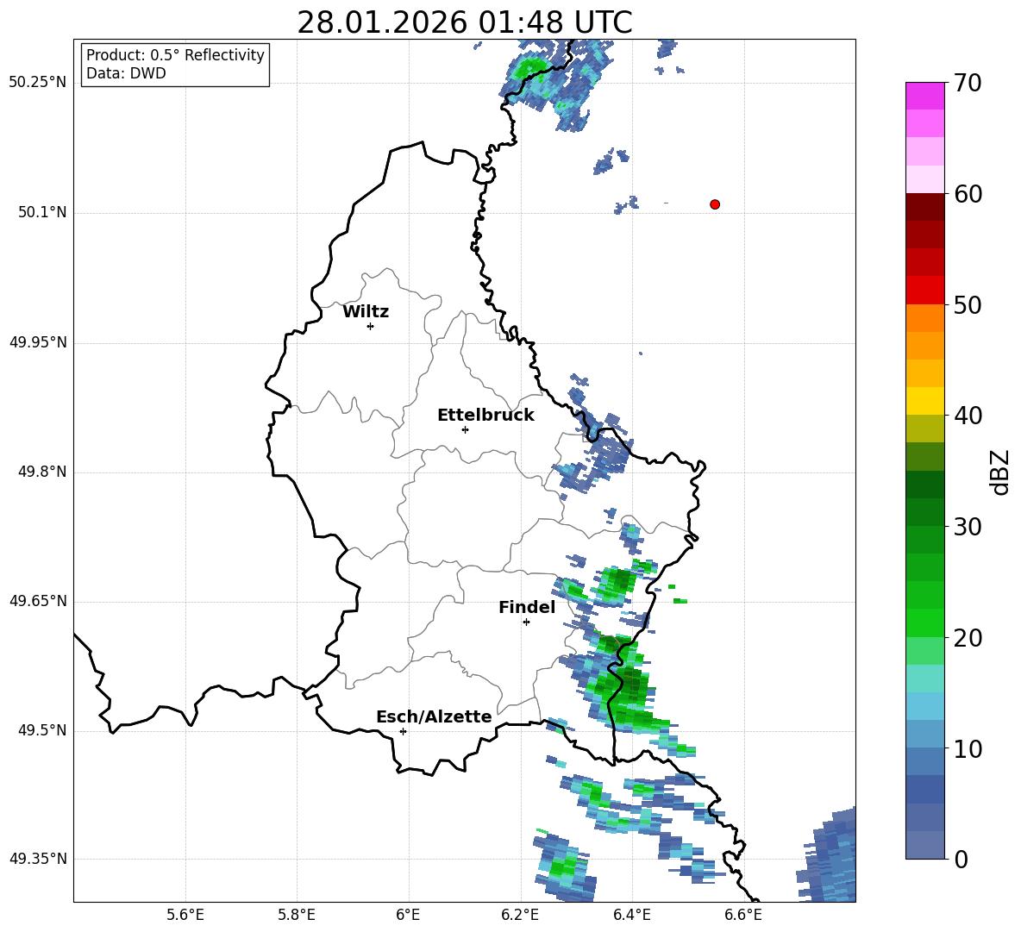Click the 10 dBZ colorbar label

[967, 748]
